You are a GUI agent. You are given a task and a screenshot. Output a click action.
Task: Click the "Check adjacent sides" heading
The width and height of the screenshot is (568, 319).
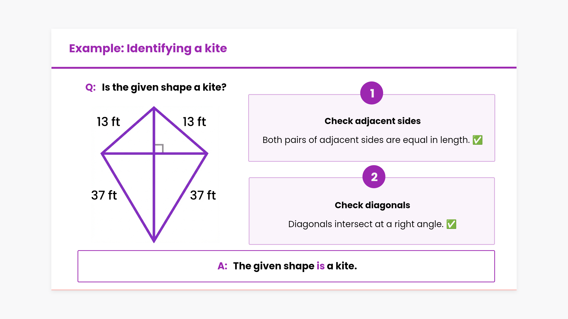coord(372,121)
